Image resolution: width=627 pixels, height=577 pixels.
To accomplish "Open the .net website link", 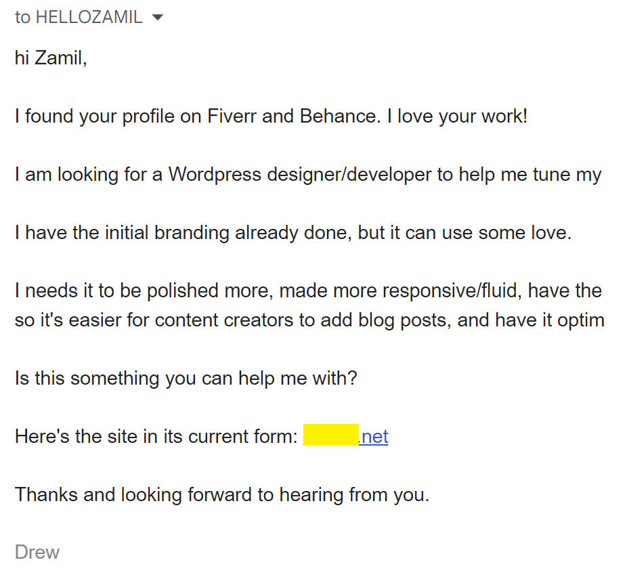I will point(374,437).
